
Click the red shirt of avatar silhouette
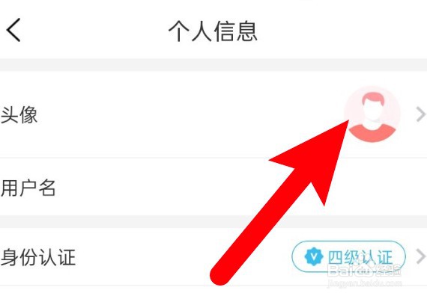[x=372, y=132]
